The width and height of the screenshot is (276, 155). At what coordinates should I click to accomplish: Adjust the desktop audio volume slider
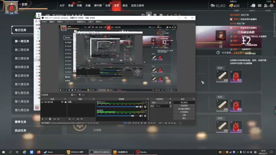coord(118,116)
